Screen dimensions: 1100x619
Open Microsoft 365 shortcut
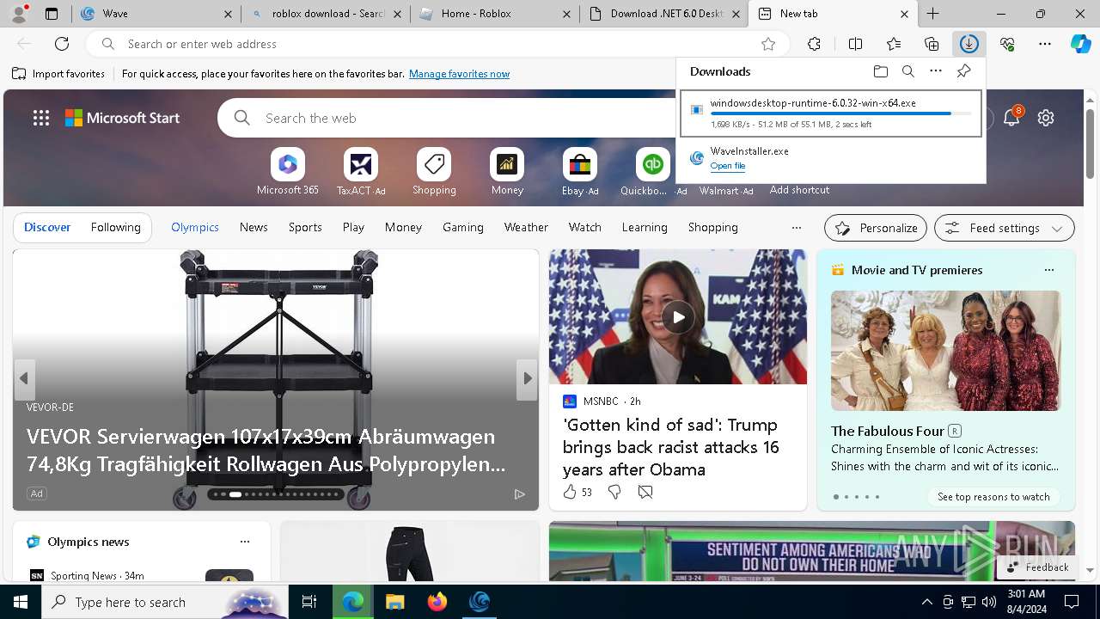point(288,172)
